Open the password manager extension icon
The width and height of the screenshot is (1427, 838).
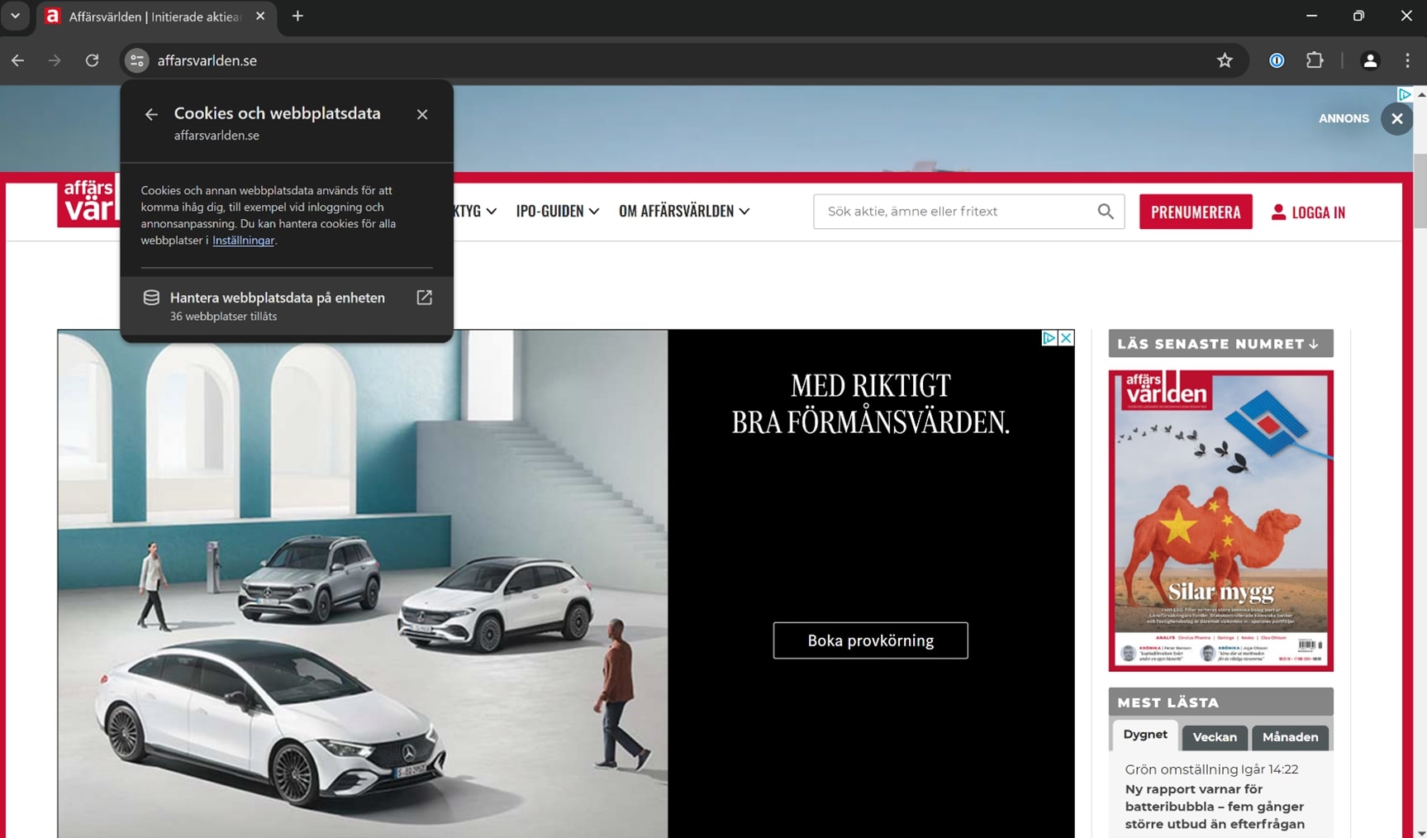pos(1277,60)
